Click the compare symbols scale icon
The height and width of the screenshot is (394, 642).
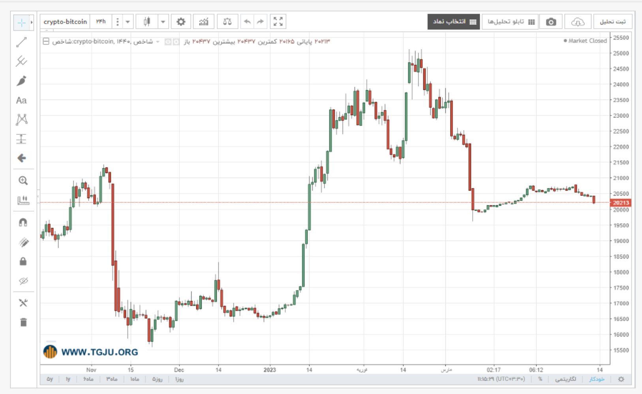click(227, 22)
